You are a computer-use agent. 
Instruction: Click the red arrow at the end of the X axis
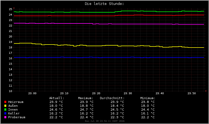point(206,91)
